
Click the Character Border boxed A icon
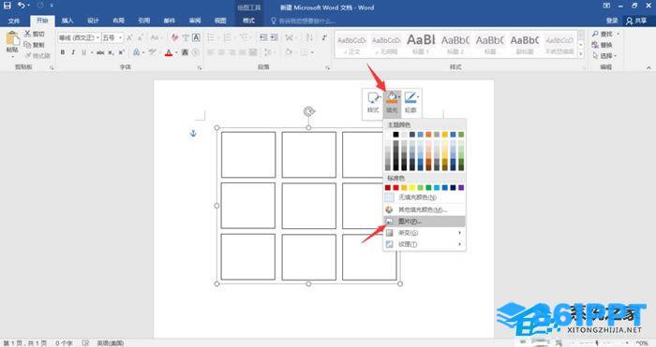click(196, 37)
